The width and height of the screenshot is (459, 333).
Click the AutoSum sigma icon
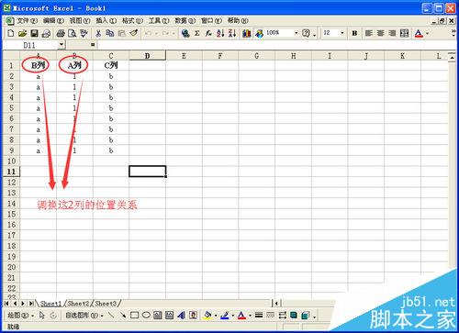[x=197, y=33]
